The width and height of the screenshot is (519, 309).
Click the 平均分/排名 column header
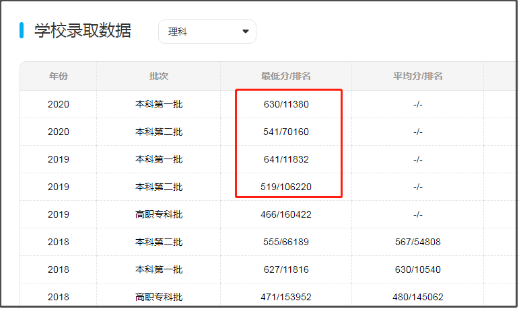418,77
